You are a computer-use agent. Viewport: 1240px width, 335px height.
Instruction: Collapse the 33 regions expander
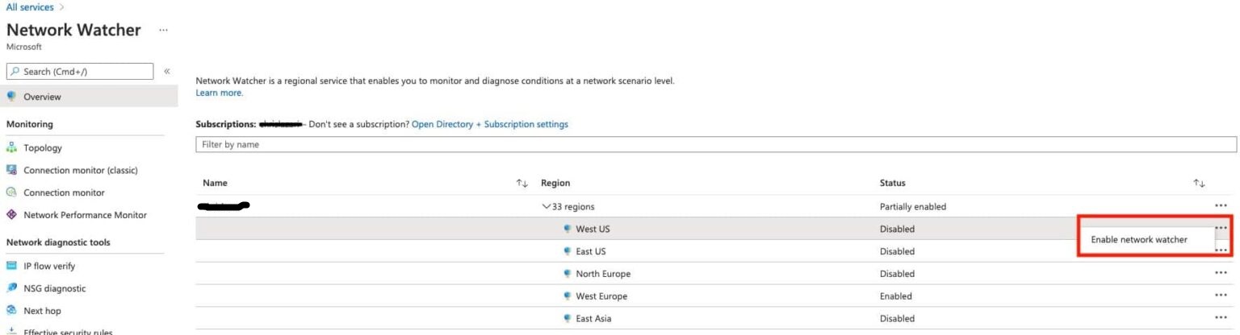click(547, 207)
